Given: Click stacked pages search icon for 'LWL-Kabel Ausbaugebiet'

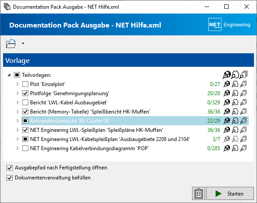Looking at the screenshot, I should (243, 103).
